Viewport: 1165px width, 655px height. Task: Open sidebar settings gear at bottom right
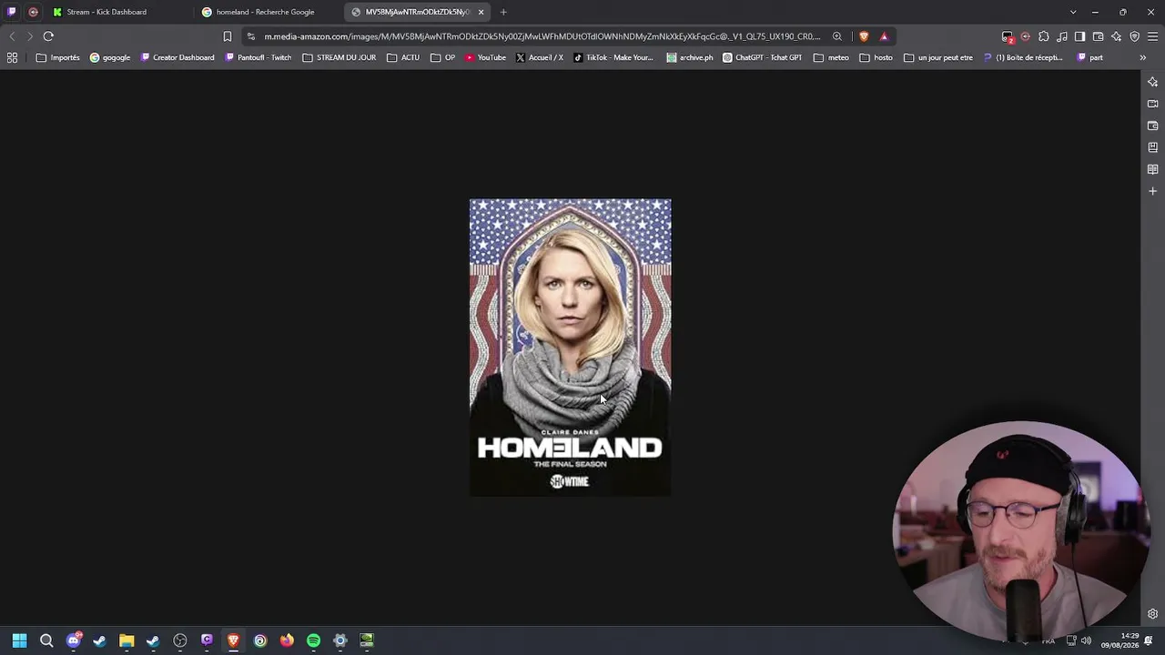(1152, 614)
